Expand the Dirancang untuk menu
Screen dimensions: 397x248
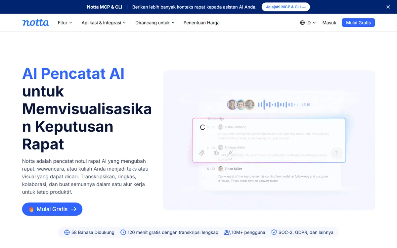155,23
